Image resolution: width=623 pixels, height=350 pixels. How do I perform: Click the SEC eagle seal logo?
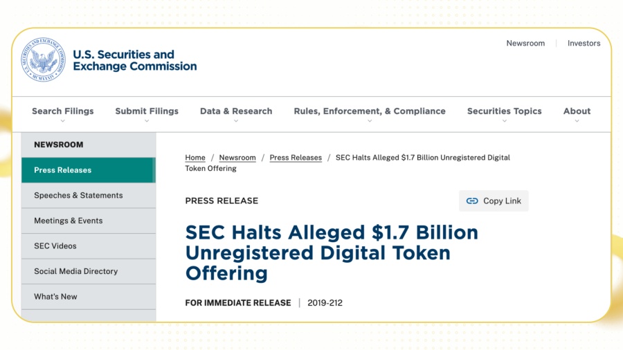tap(43, 60)
